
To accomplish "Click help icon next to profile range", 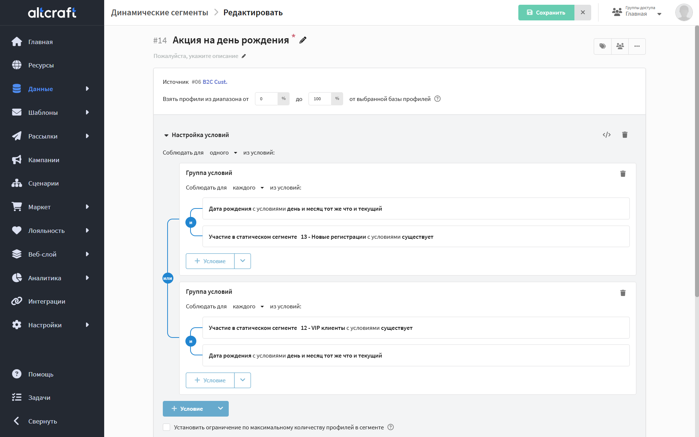I will tap(437, 99).
